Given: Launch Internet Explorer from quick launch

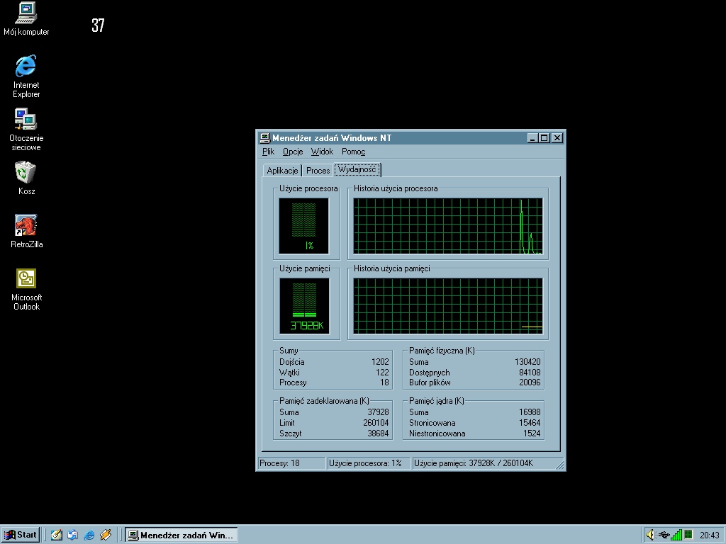Looking at the screenshot, I should coord(89,535).
